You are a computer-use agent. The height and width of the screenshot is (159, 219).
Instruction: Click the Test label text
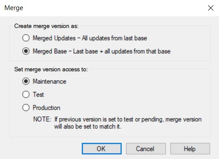point(38,95)
